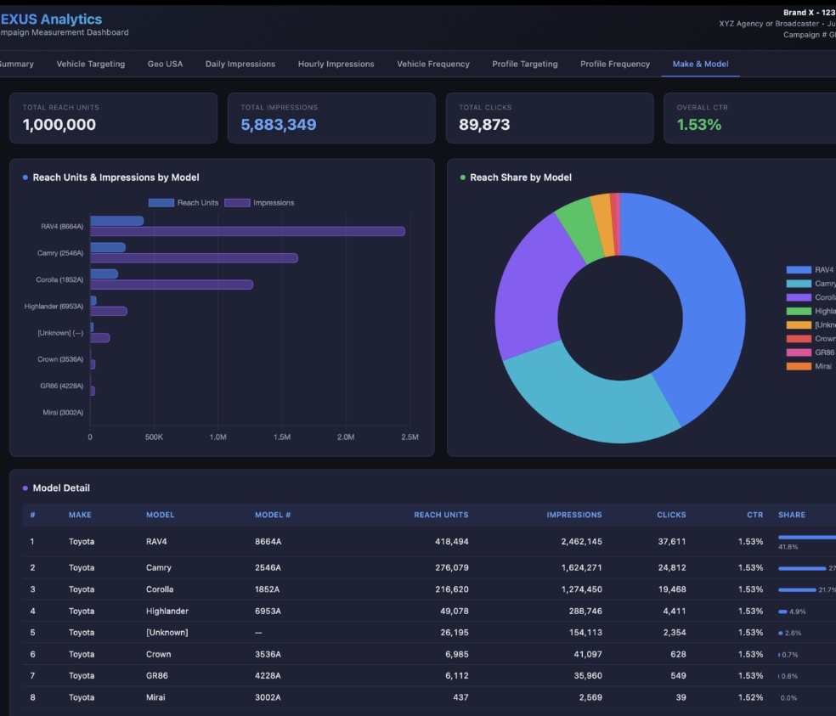Click reach units value 418,494

pyautogui.click(x=452, y=542)
